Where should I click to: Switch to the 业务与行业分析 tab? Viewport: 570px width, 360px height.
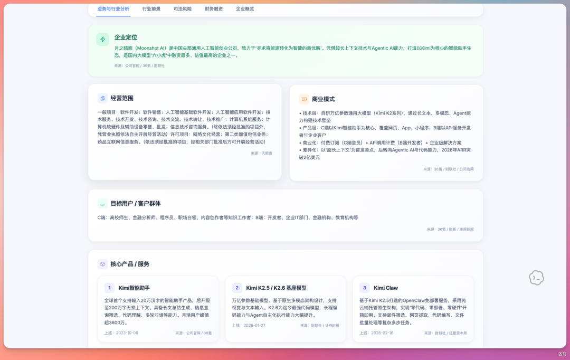[113, 9]
